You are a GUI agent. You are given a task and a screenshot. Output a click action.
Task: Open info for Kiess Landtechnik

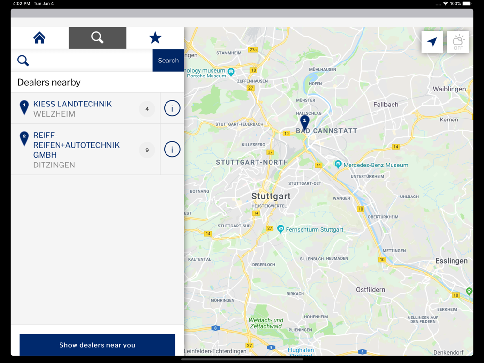pyautogui.click(x=172, y=108)
